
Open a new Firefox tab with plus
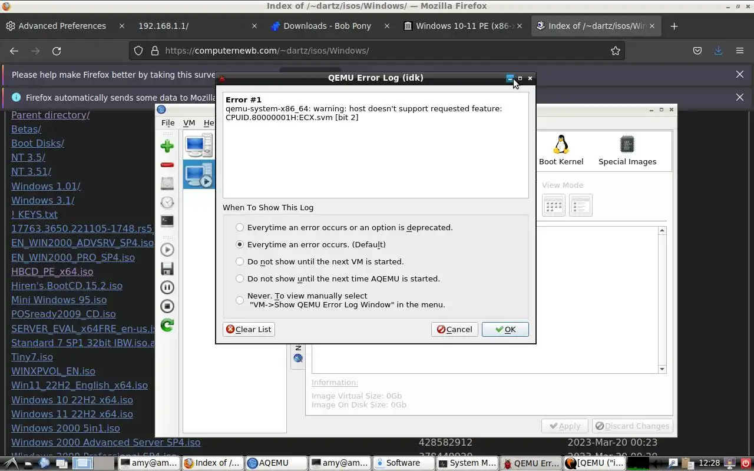pyautogui.click(x=674, y=26)
